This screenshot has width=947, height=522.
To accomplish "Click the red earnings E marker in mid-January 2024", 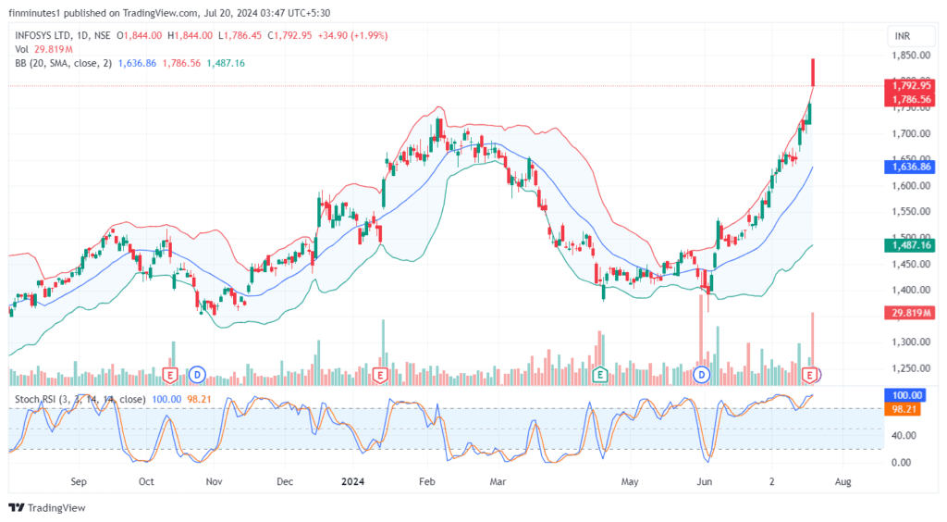I will pyautogui.click(x=379, y=375).
